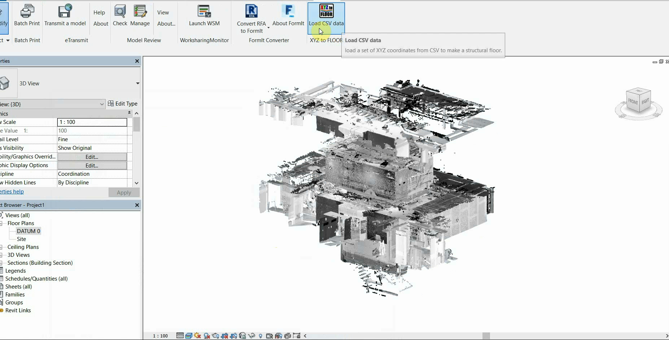The image size is (669, 340).
Task: Toggle Shadows off in view control bar
Action: coord(197,335)
